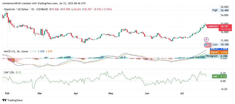Click the high value H19.998
Viewport: 235px width, 104px height.
(65, 9)
